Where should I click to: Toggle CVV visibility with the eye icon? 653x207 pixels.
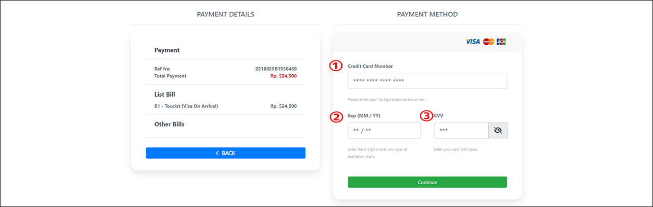point(498,130)
